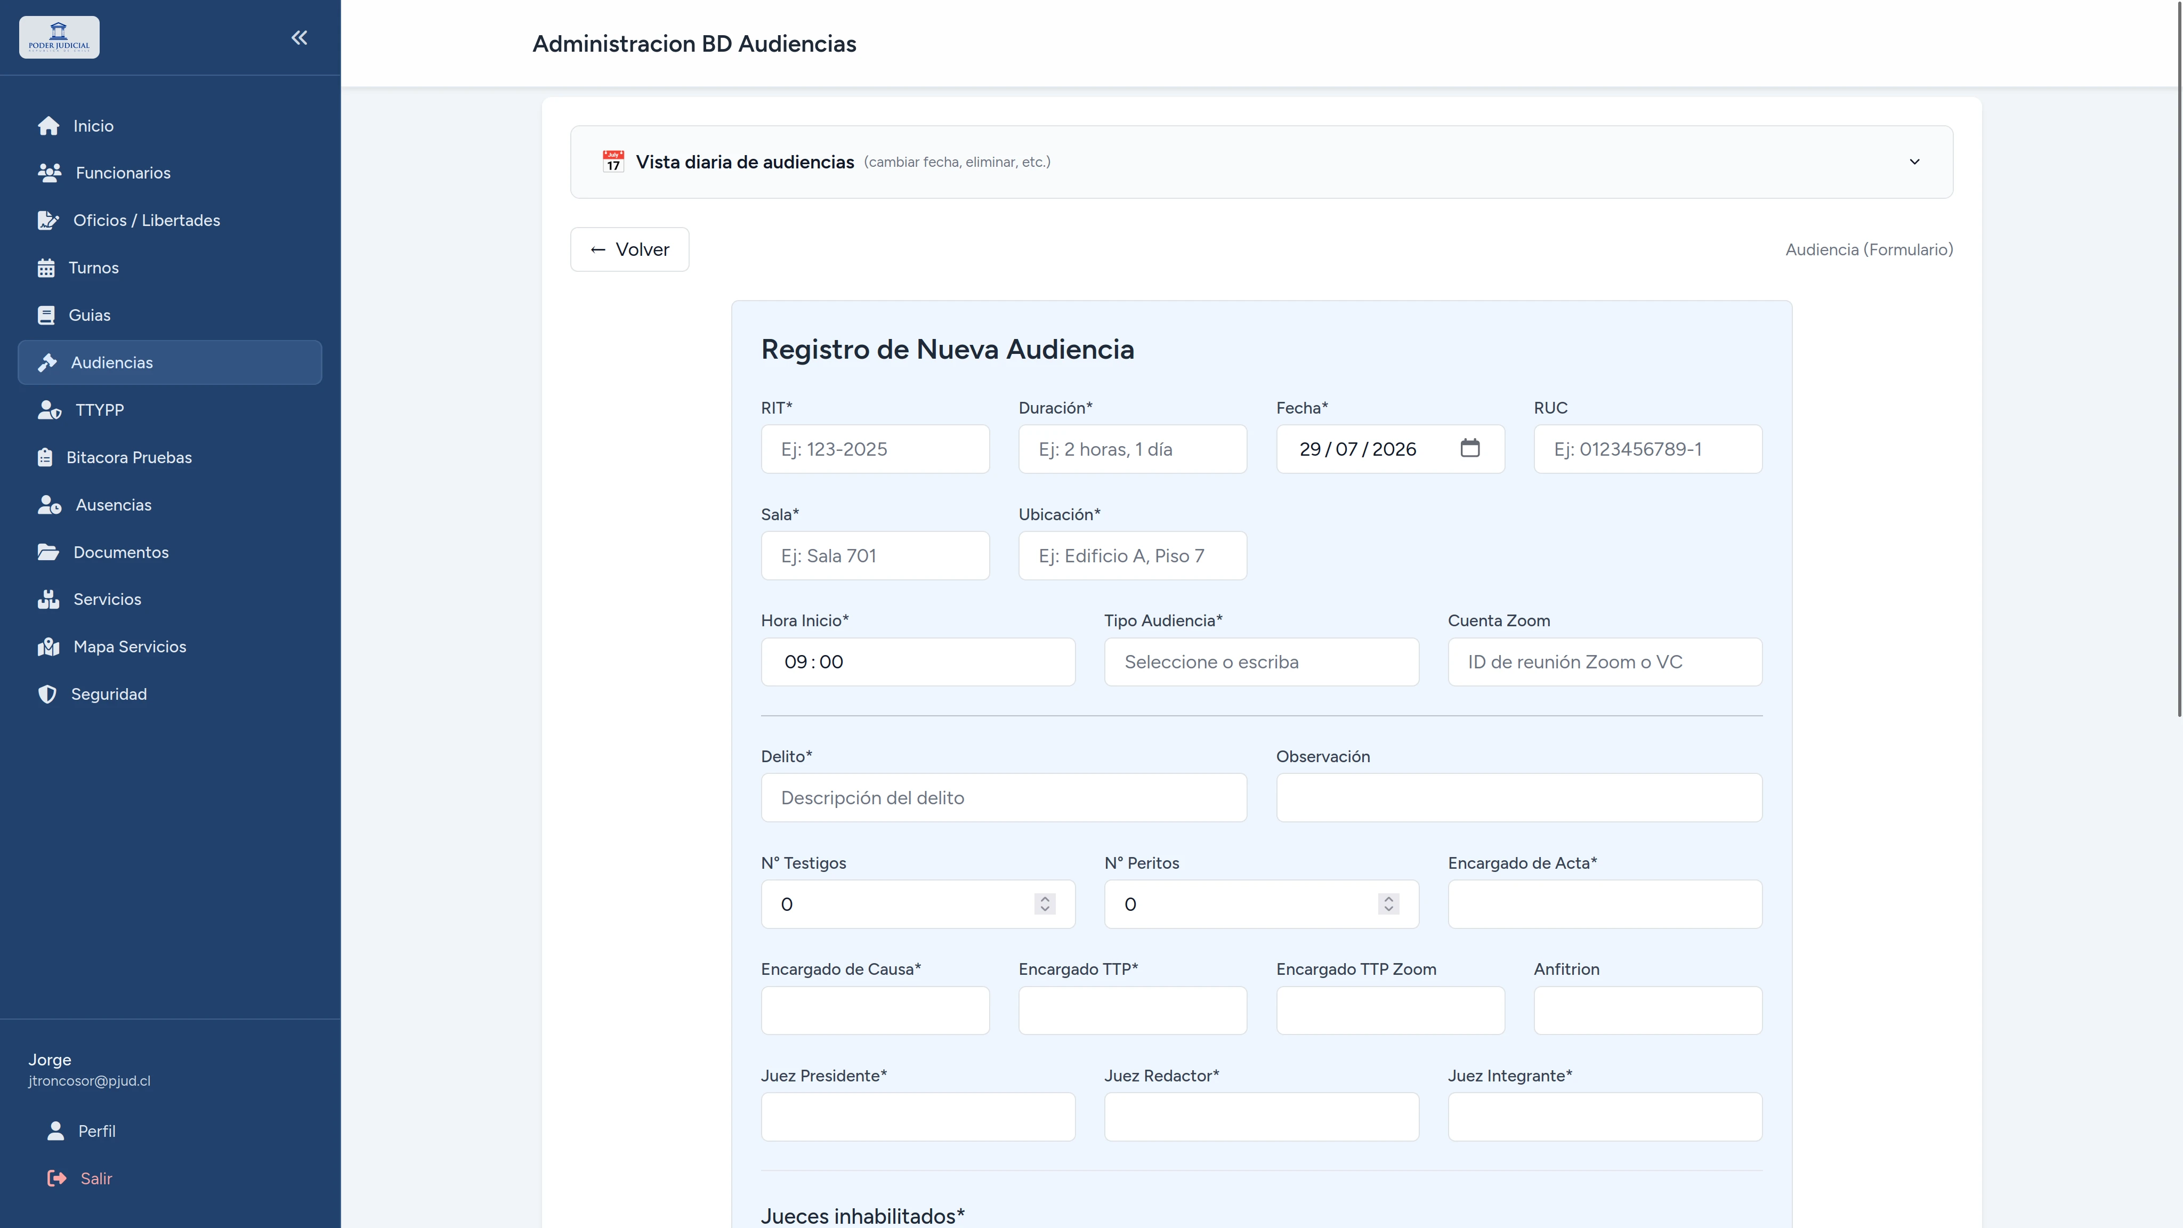
Task: Adjust the N° Peritos stepper arrows
Action: click(x=1388, y=904)
